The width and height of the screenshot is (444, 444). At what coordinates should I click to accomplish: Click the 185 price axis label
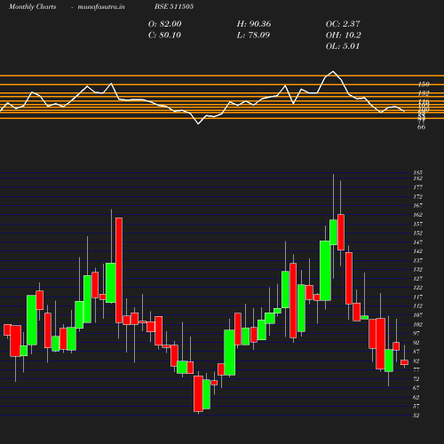pos(417,172)
